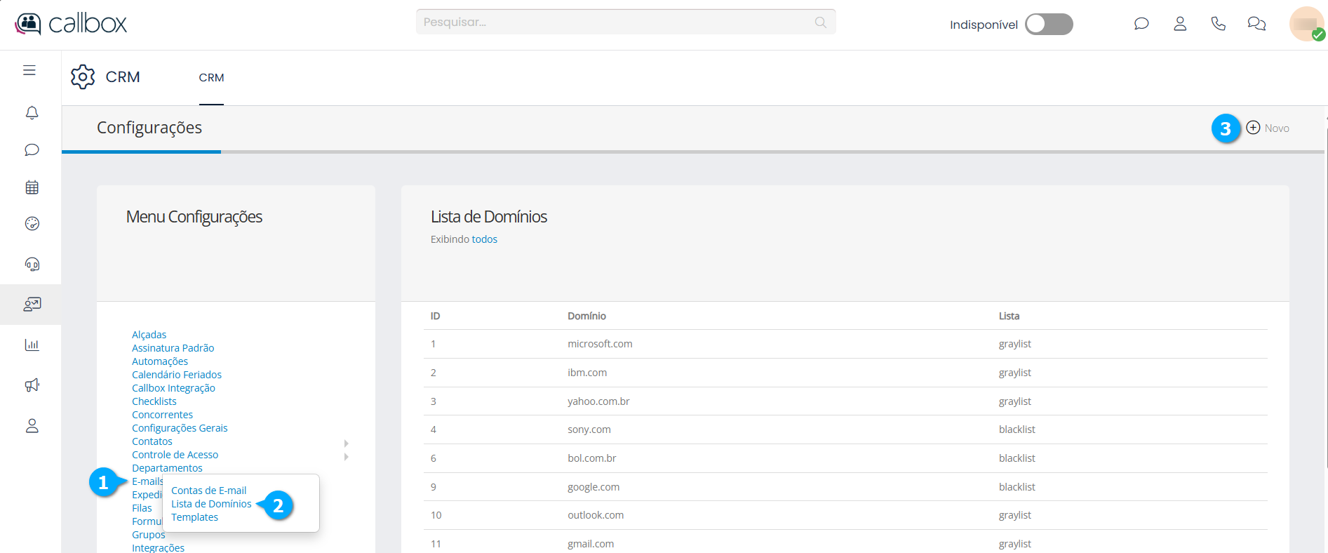Click the Pesquisar search field
Image resolution: width=1328 pixels, height=553 pixels.
pos(617,22)
